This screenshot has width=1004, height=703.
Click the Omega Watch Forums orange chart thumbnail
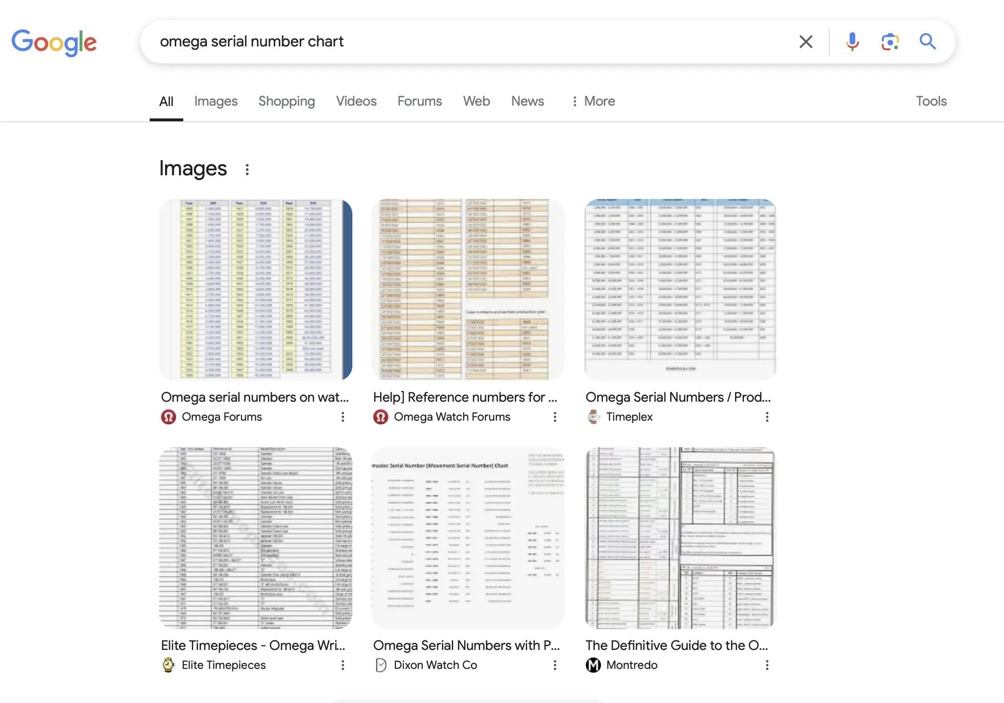(x=467, y=289)
